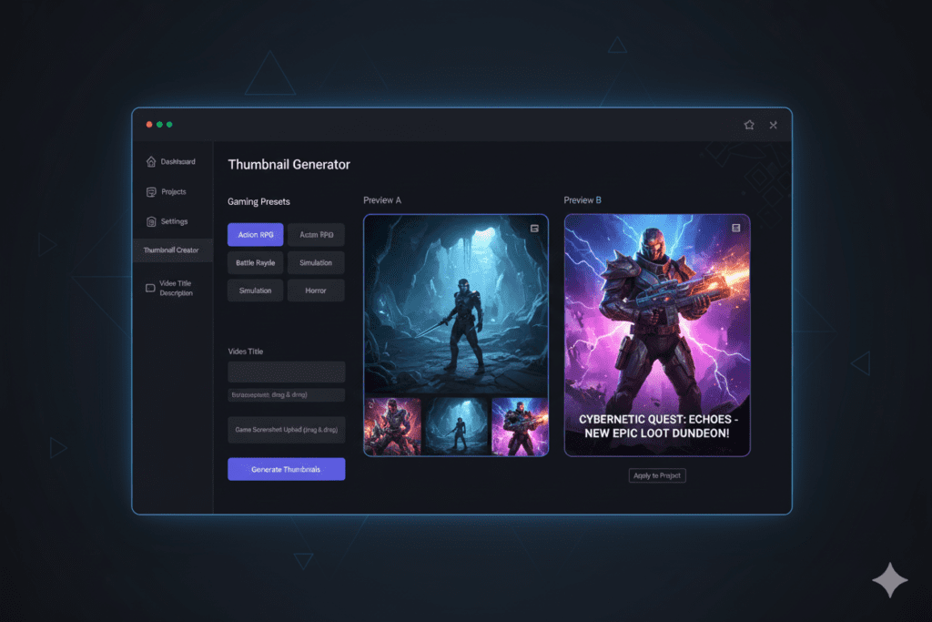This screenshot has height=622, width=932.
Task: Switch to the Thumbnail Creator tab
Action: click(173, 250)
